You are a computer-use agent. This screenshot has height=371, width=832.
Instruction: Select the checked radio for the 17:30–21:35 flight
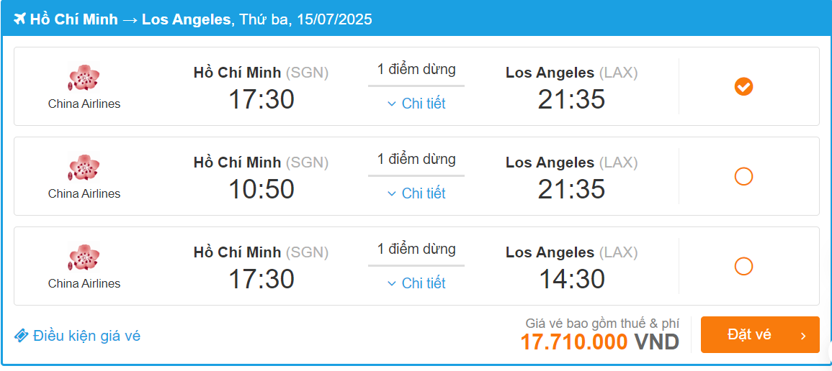pos(743,87)
